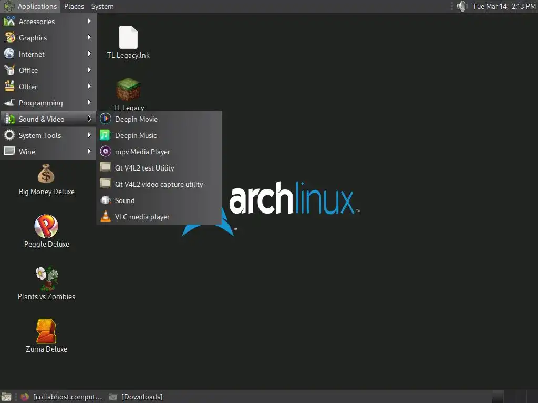Expand the Sound & Video submenu arrow

tap(89, 119)
